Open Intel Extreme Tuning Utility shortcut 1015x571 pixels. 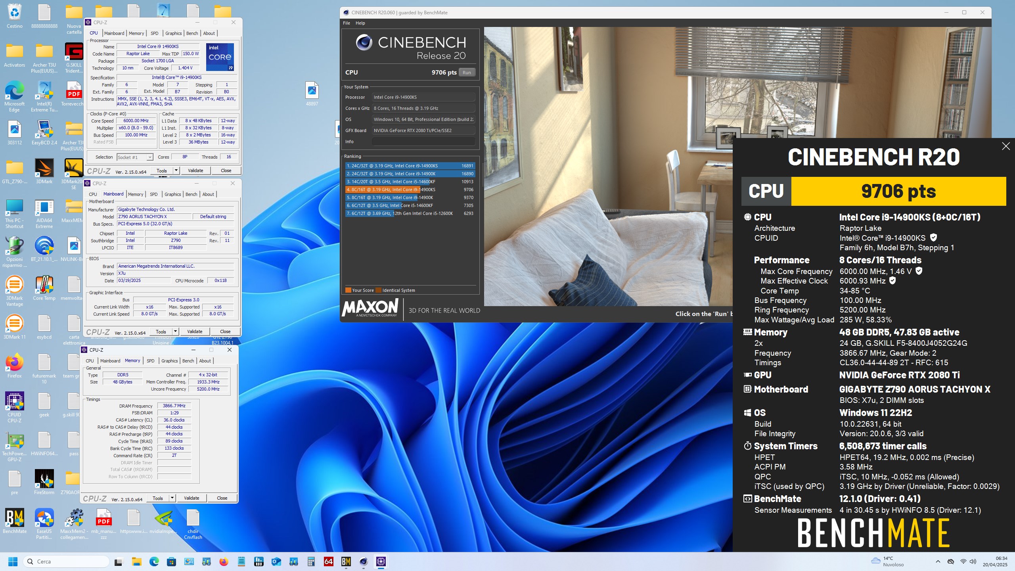click(44, 96)
